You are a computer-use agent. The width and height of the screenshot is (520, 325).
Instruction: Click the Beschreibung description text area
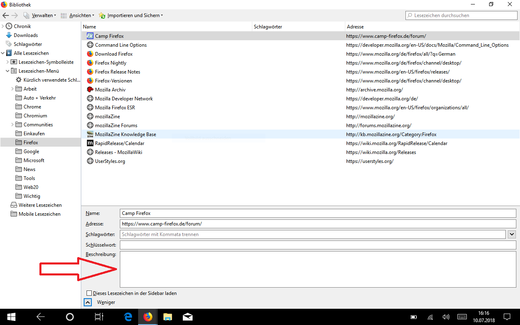coord(318,269)
